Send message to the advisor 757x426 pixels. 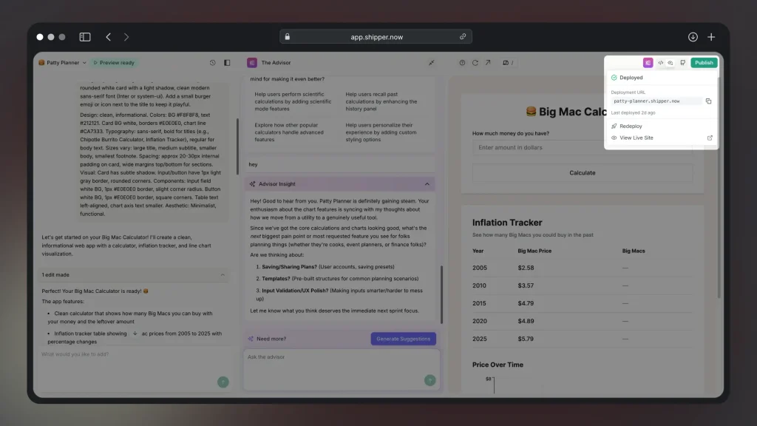pos(430,381)
